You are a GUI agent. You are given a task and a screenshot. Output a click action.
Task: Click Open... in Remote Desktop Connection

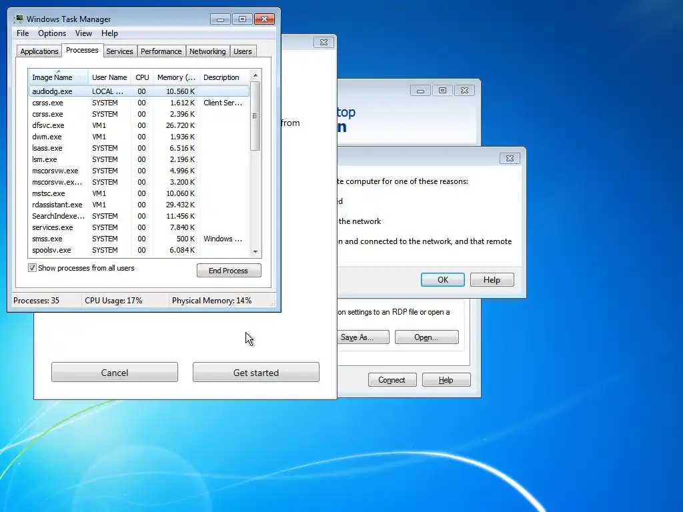426,337
